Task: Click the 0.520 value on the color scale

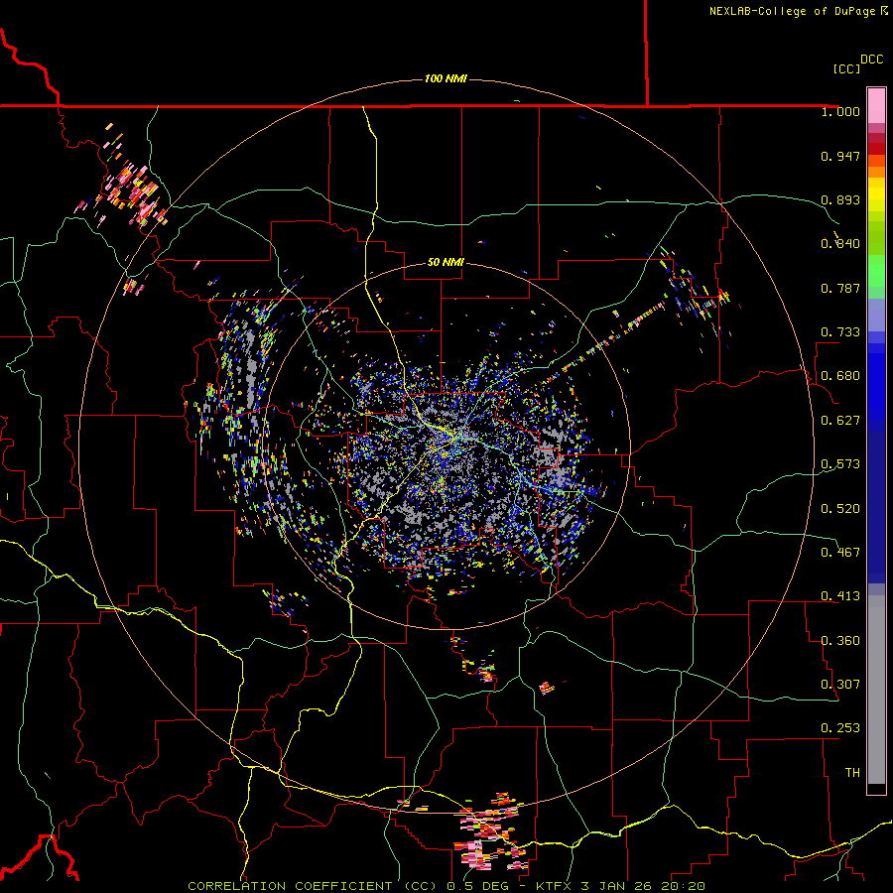Action: [840, 509]
